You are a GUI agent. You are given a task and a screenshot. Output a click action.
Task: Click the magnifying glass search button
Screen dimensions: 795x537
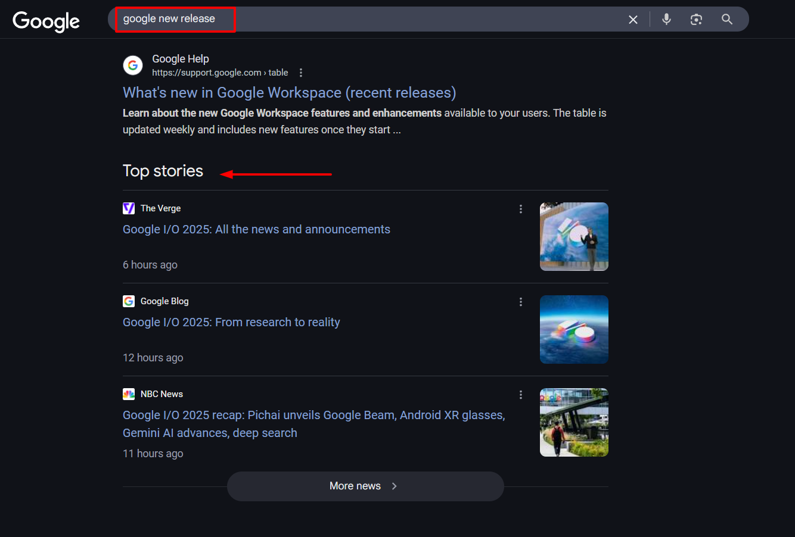tap(727, 19)
